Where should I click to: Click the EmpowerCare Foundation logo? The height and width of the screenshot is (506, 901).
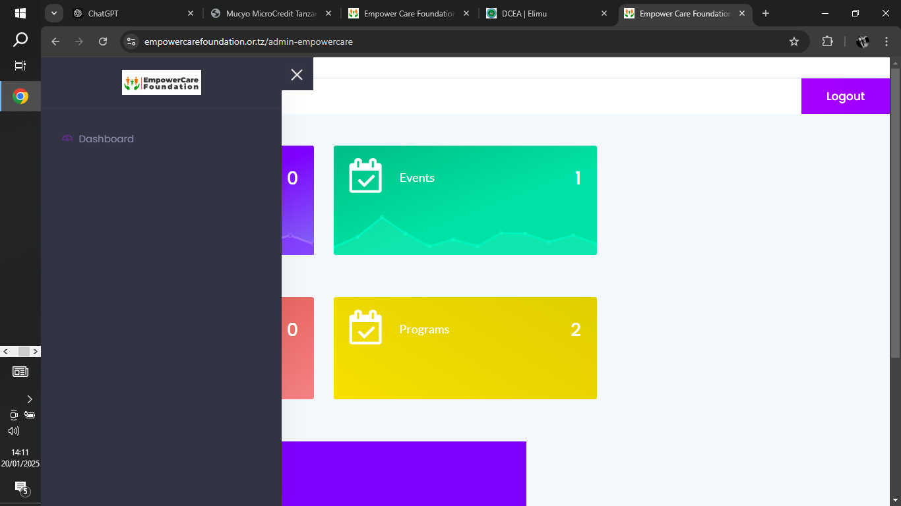pos(162,82)
